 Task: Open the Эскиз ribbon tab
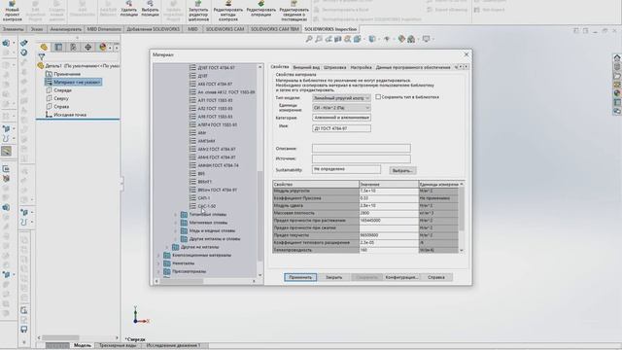(x=37, y=29)
